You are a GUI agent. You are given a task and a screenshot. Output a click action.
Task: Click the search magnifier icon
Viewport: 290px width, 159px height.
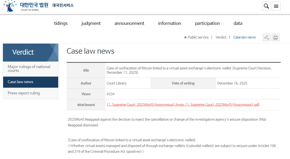coord(266,6)
